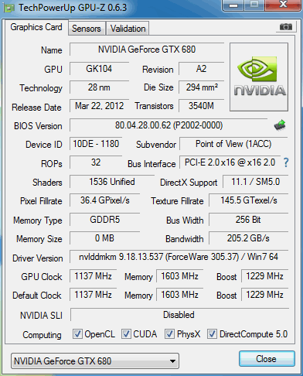The height and width of the screenshot is (376, 303).
Task: Click the BIOS save chip icon
Action: 280,125
